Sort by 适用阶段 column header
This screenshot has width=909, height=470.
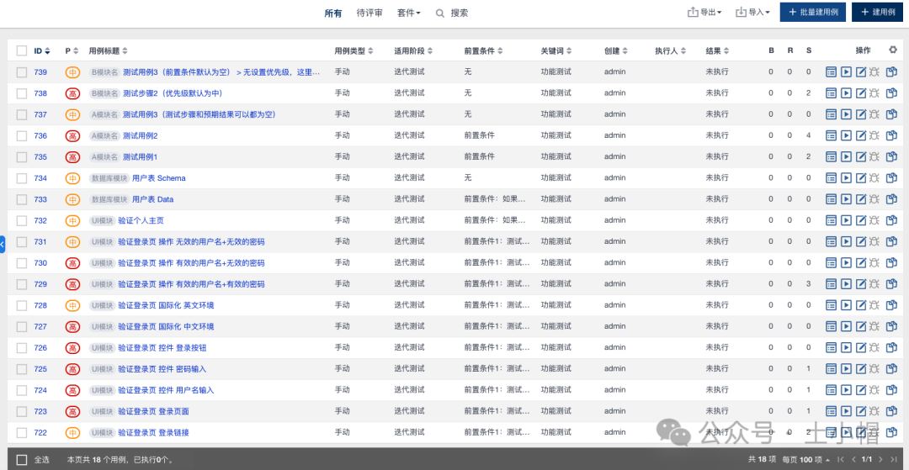[413, 51]
